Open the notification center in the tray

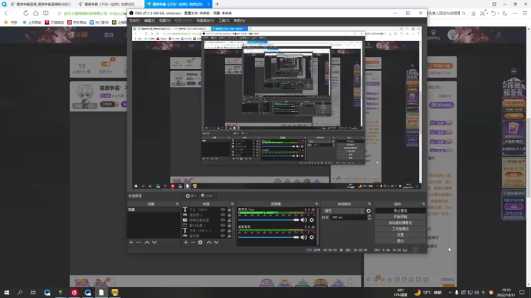[x=522, y=292]
